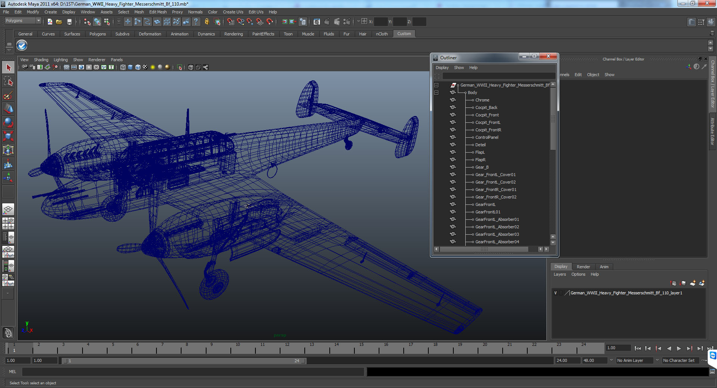Toggle wireframe shading in viewport toolbar
The image size is (717, 388).
pyautogui.click(x=123, y=67)
